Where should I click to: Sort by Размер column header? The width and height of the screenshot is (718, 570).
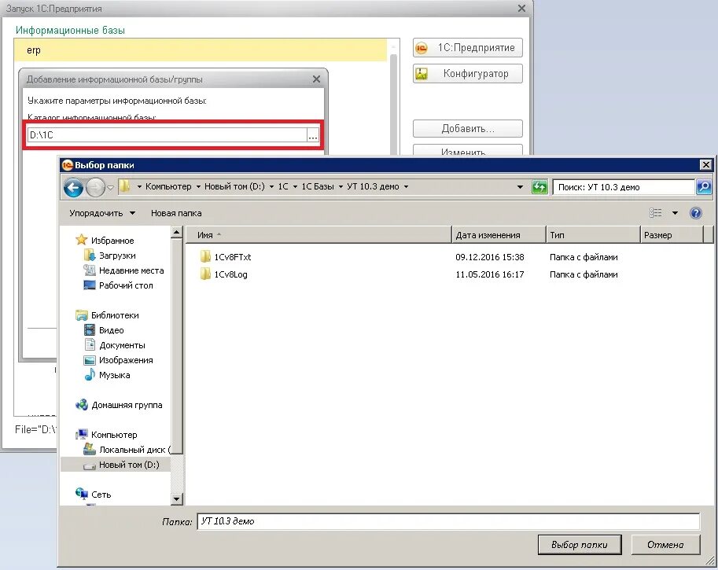pos(672,235)
